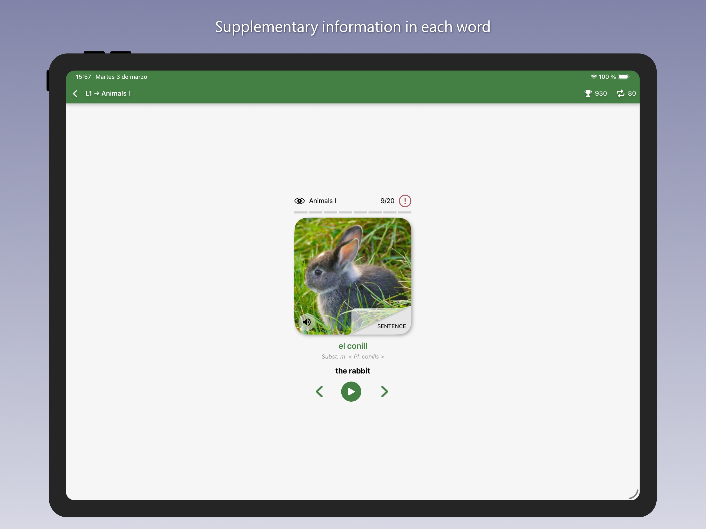Image resolution: width=706 pixels, height=529 pixels.
Task: Check the battery indicator icon
Action: coord(623,76)
